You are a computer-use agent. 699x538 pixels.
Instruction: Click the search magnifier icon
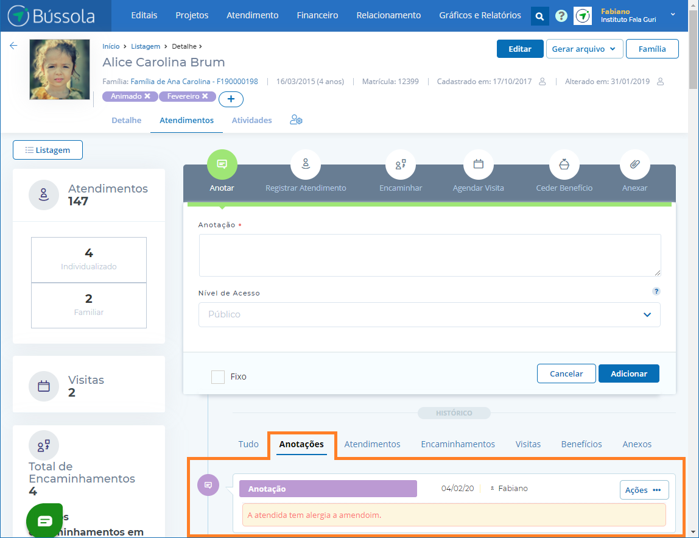[539, 16]
